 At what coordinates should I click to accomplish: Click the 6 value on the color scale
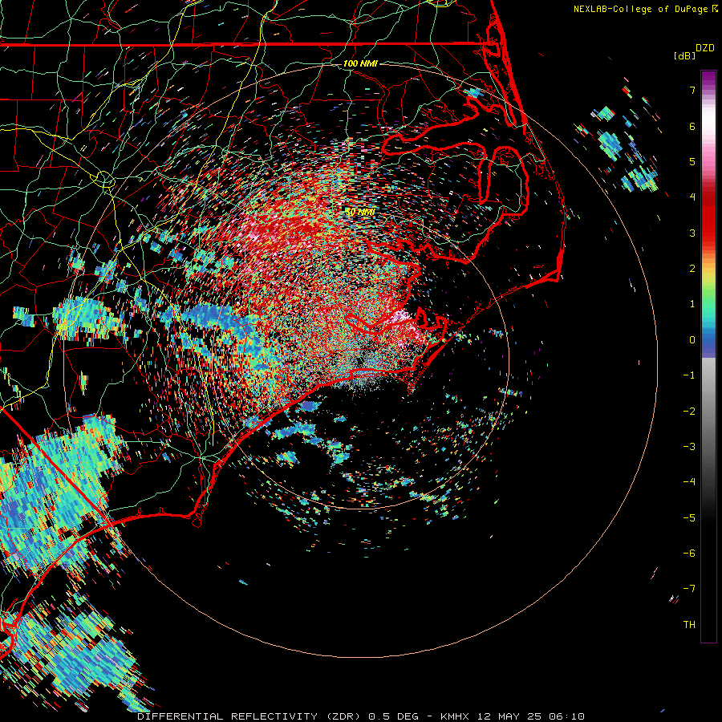click(x=692, y=126)
